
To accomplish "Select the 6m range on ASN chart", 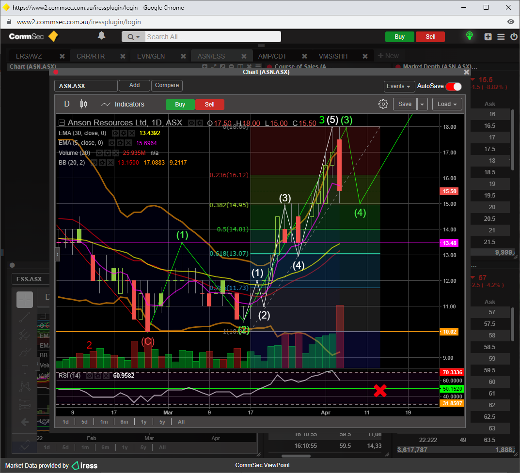I will 124,422.
